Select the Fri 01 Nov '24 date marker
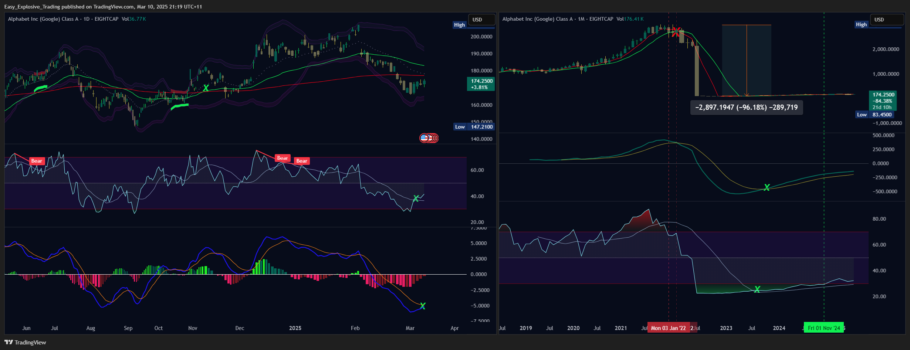Image resolution: width=910 pixels, height=350 pixels. point(824,328)
